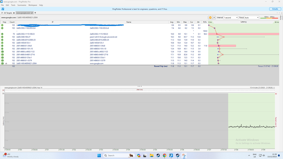Image resolution: width=283 pixels, height=159 pixels.
Task: Pause the trace with the orange pause button
Action: pos(210,18)
